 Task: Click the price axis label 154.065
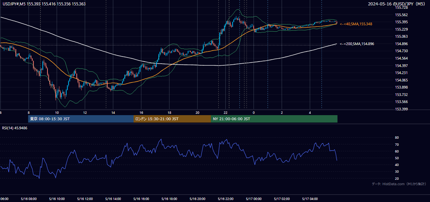401,80
